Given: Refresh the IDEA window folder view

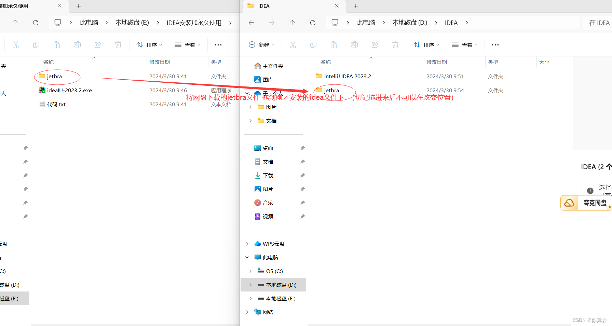Looking at the screenshot, I should click(313, 23).
